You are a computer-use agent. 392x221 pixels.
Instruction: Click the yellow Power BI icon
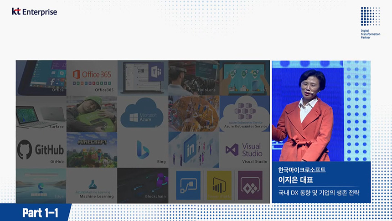[x=219, y=185]
